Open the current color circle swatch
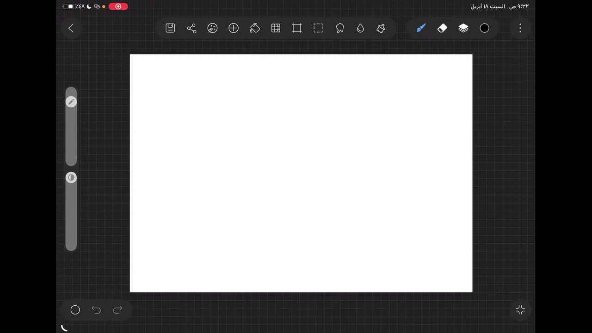Screen dimensions: 592x333 (x=485, y=28)
